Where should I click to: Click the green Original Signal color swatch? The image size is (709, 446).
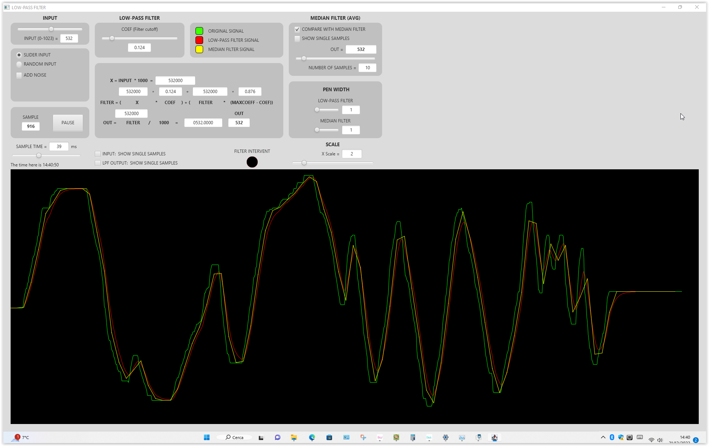pos(199,31)
